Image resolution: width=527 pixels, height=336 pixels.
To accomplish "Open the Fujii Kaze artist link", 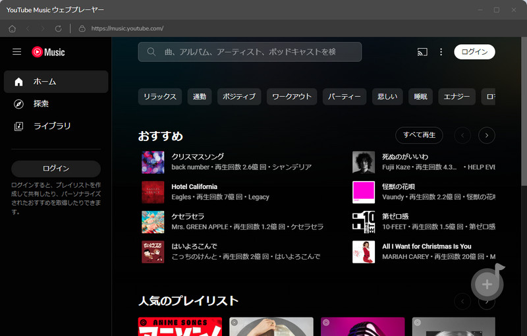I will tap(396, 167).
